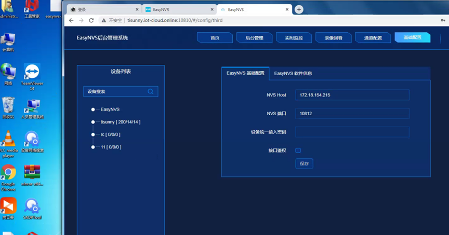Open 人员管理系统 desktop shortcut
This screenshot has width=449, height=235.
[32, 108]
